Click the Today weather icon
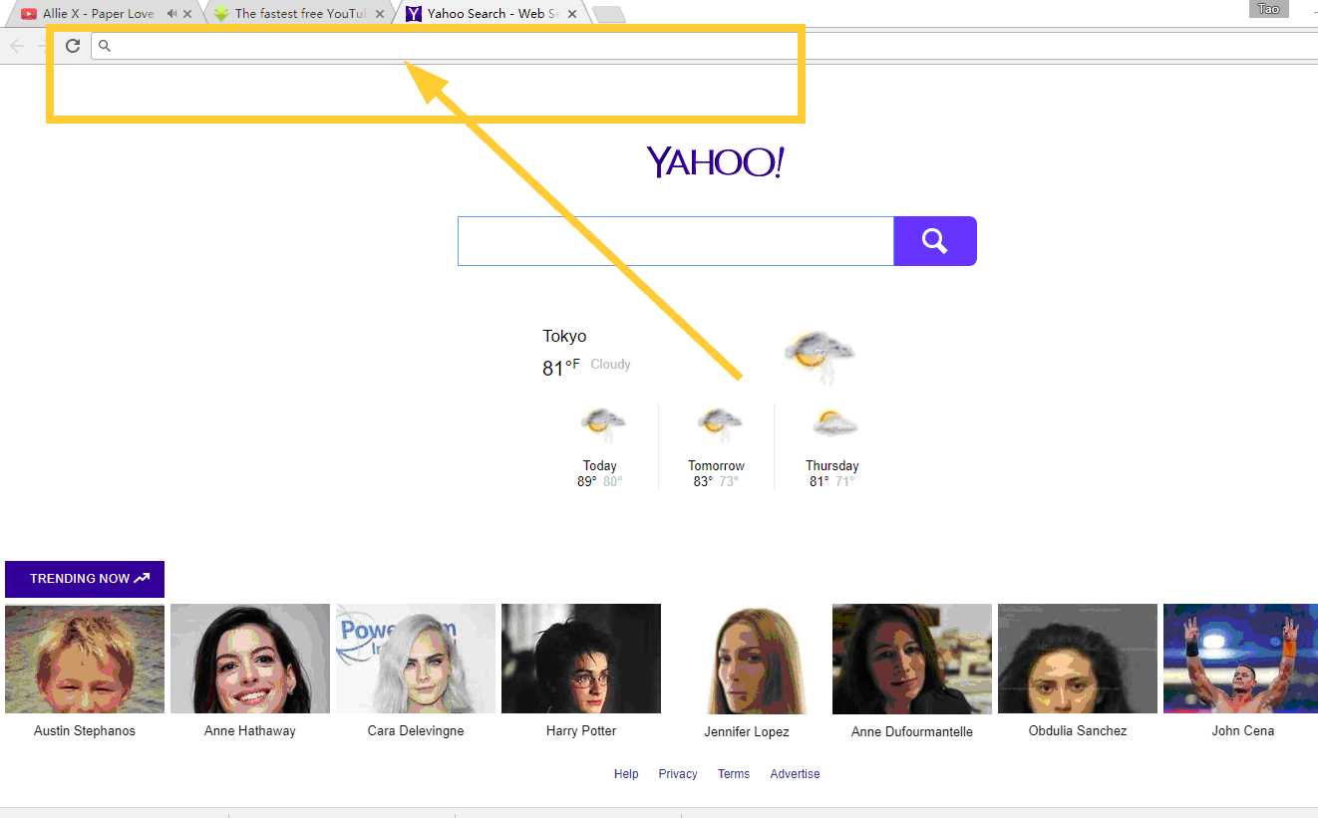Viewport: 1318px width, 818px height. pyautogui.click(x=602, y=424)
